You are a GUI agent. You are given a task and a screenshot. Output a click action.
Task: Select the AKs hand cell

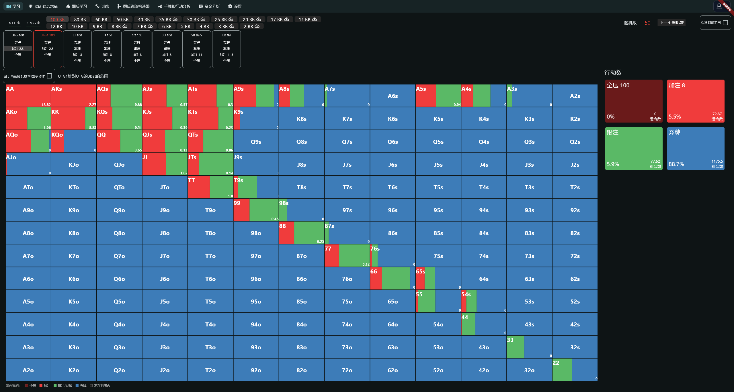coord(74,96)
